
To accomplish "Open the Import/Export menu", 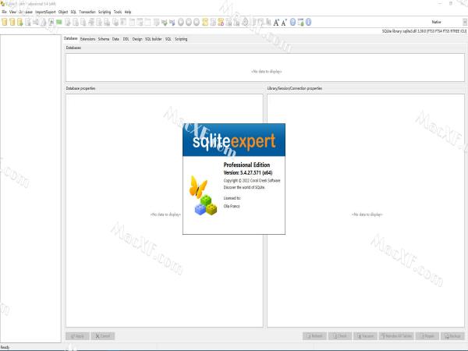I will pos(45,12).
